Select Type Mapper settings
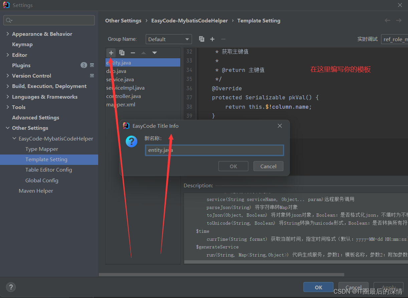 click(42, 149)
